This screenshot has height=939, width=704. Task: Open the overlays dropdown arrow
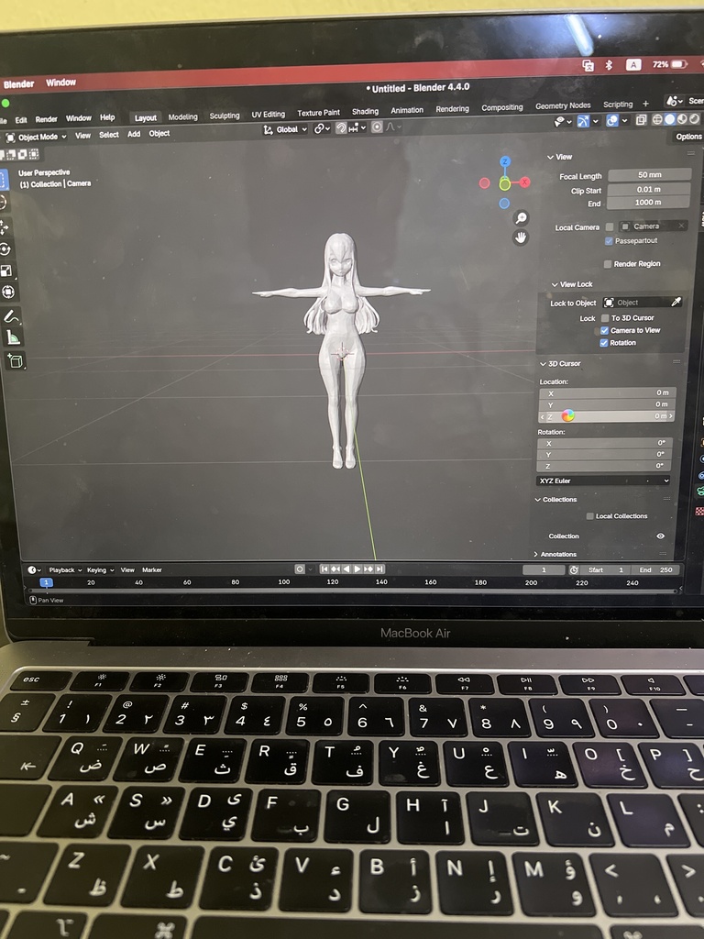pyautogui.click(x=624, y=120)
